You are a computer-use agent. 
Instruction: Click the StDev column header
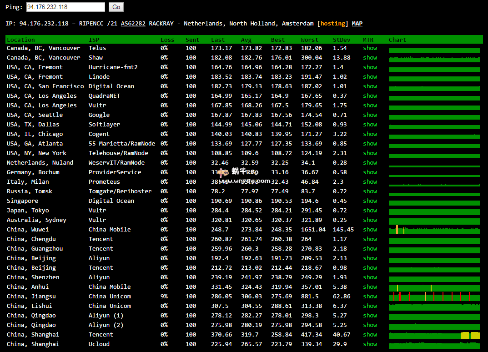point(341,40)
